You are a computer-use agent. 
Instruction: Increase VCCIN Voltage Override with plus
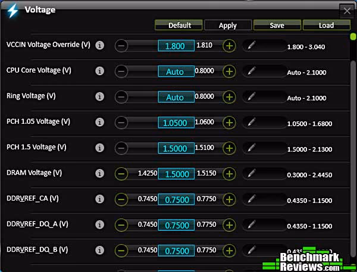[229, 46]
